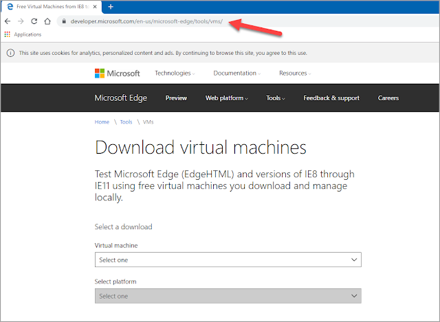This screenshot has height=322, width=440.
Task: Expand the Resources menu
Action: pyautogui.click(x=295, y=73)
